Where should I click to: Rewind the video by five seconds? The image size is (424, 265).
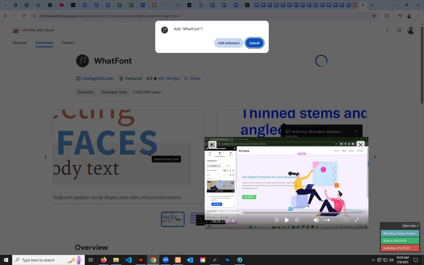pos(277,220)
